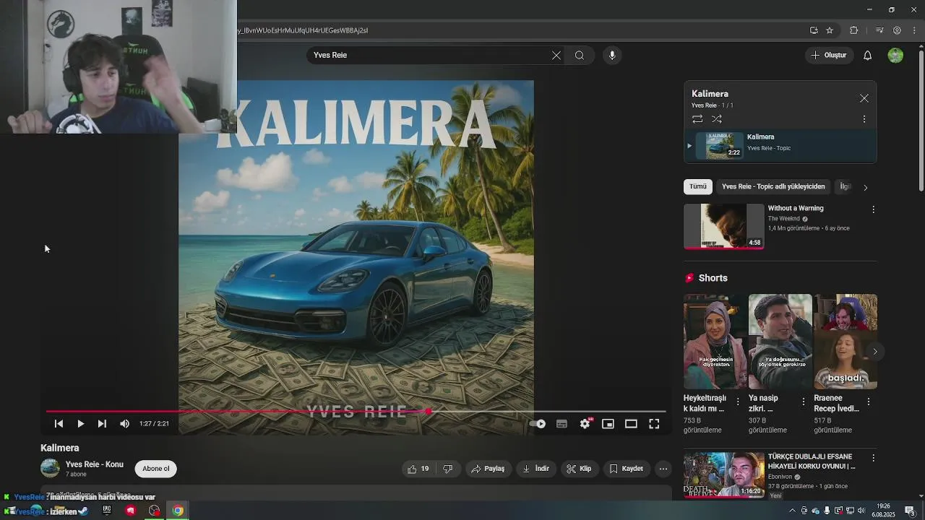
Task: Click the Kaydet save button
Action: 626,469
